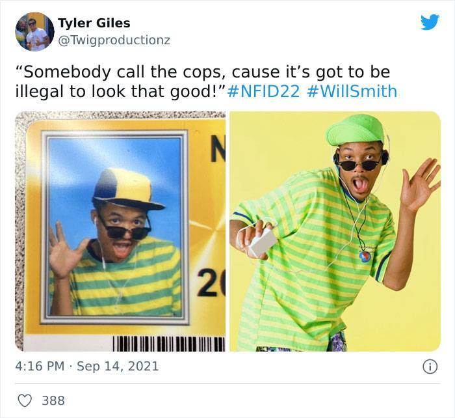Select the framed portrait on the ID card
This screenshot has height=418, width=455.
pyautogui.click(x=114, y=227)
